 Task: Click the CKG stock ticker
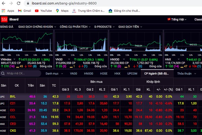[13, 130]
